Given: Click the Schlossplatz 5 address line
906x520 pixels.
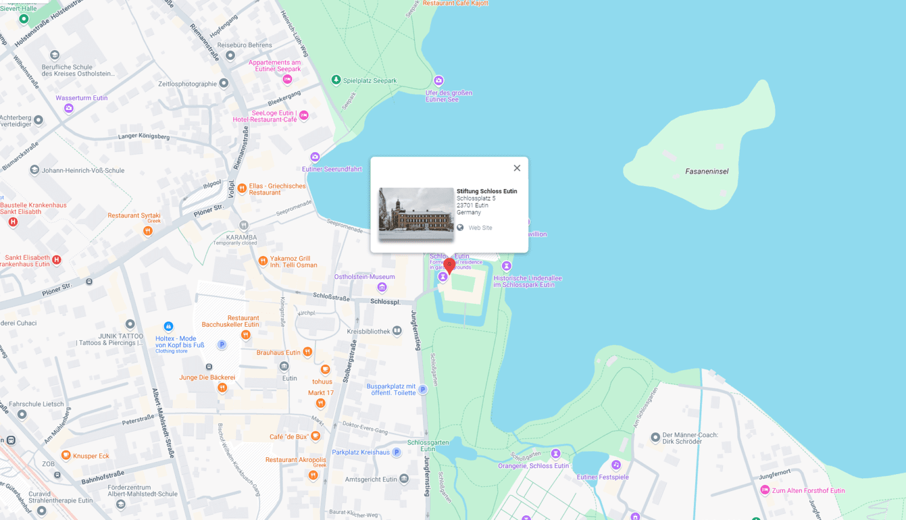Looking at the screenshot, I should coord(476,198).
